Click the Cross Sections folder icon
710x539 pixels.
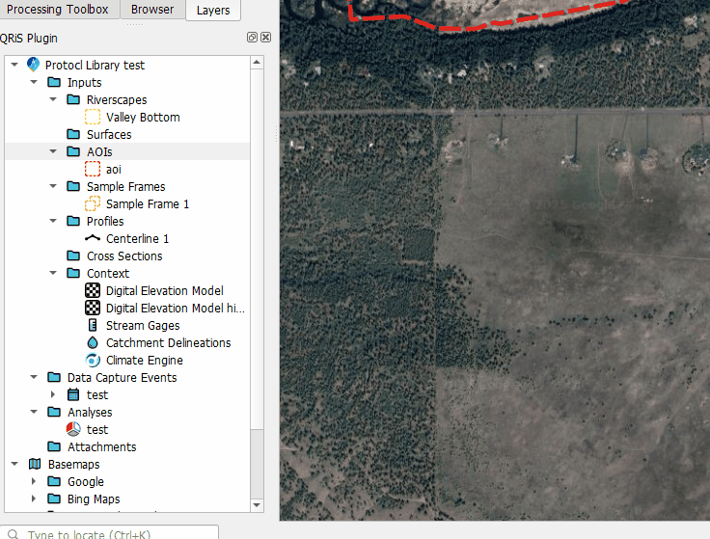point(73,256)
